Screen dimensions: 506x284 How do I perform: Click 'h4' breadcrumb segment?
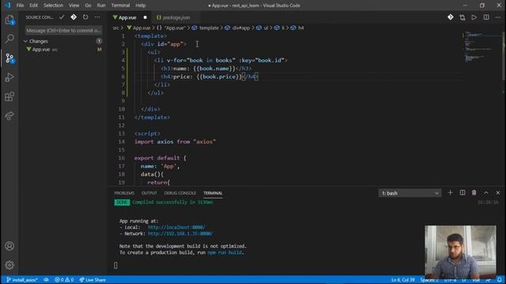pyautogui.click(x=300, y=28)
